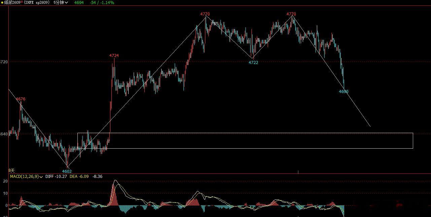Click the latest price 4694
This screenshot has height=217, width=431.
(79, 2)
